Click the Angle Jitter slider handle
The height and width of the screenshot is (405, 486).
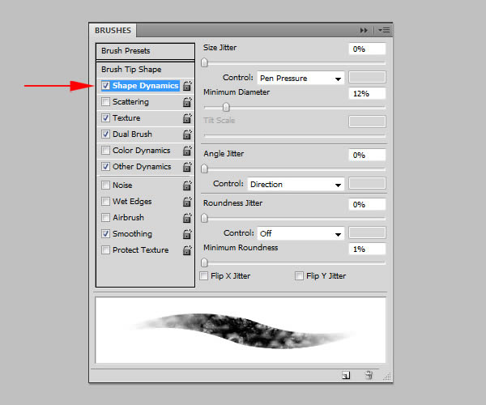click(204, 168)
